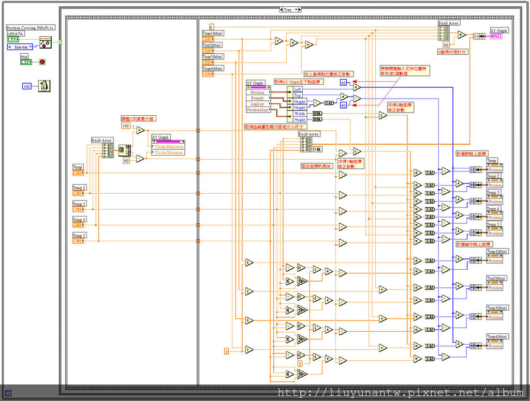Click the multiply node beside top Build Array

pyautogui.click(x=461, y=35)
